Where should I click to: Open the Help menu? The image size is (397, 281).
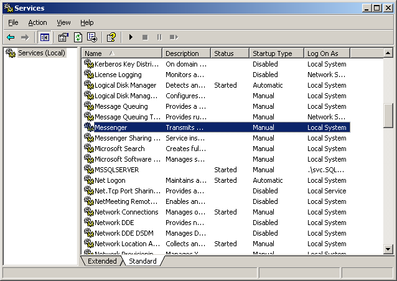tap(87, 22)
